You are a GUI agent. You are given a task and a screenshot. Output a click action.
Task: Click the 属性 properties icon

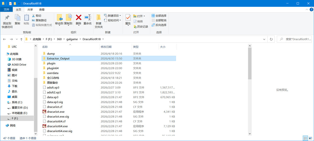(128, 18)
